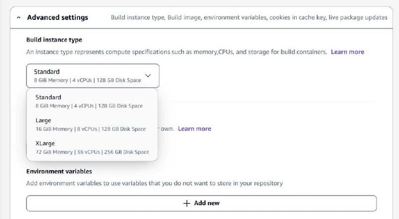Screen dimensions: 399x219
Task: Click the plus icon in Add new
Action: pos(187,203)
